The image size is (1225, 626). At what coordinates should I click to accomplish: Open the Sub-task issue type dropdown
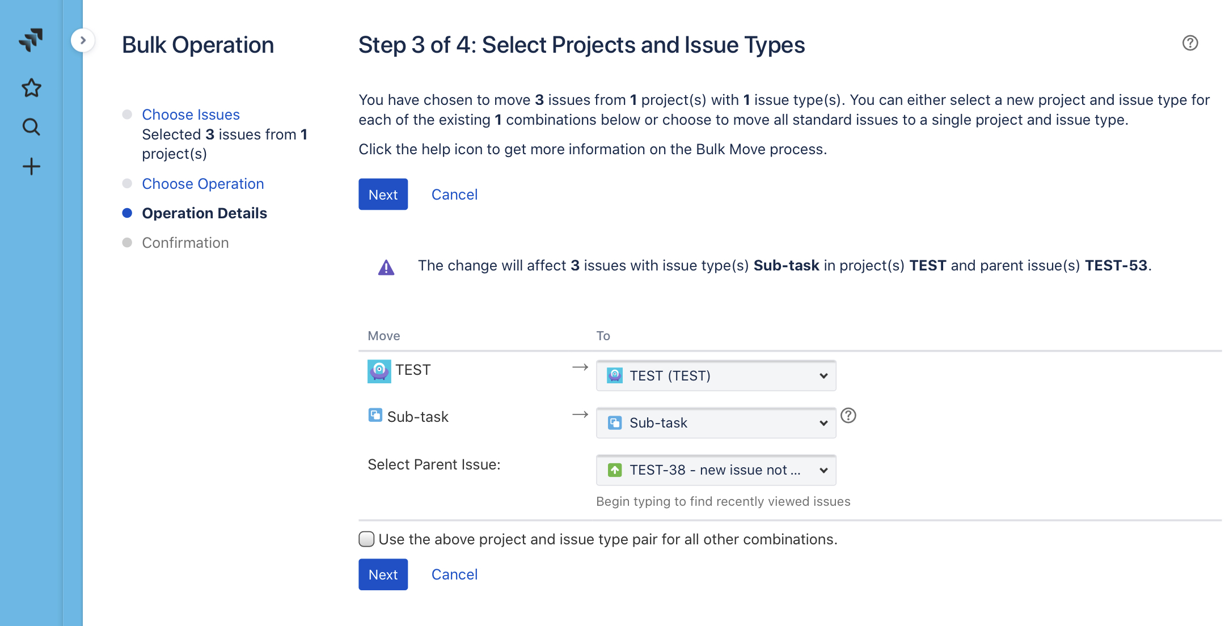(x=716, y=423)
